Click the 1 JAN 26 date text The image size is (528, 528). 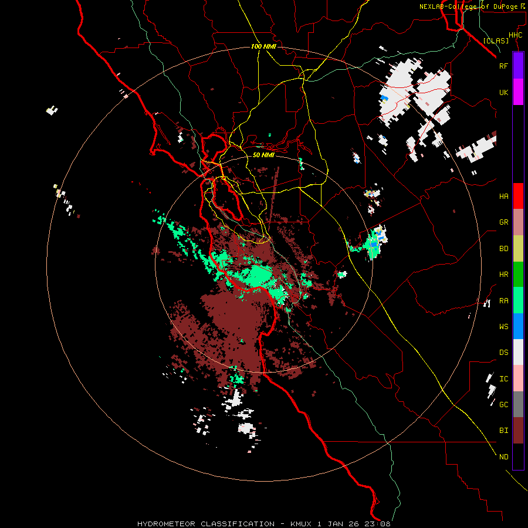tap(339, 524)
